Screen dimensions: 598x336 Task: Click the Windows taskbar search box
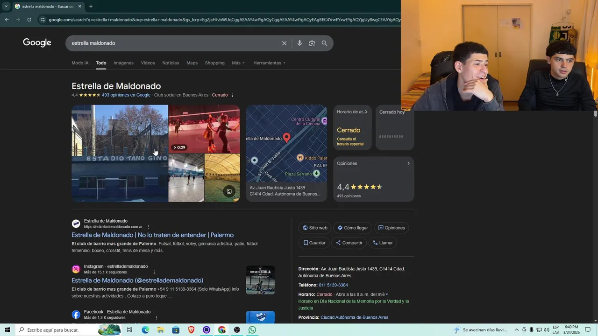point(68,330)
